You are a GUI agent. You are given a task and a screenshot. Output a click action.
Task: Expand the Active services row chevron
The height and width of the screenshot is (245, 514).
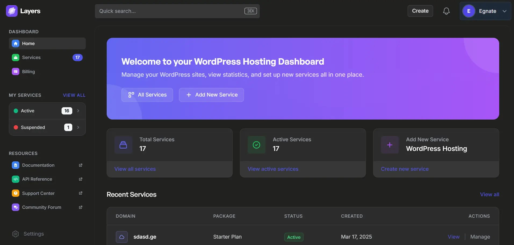click(78, 111)
